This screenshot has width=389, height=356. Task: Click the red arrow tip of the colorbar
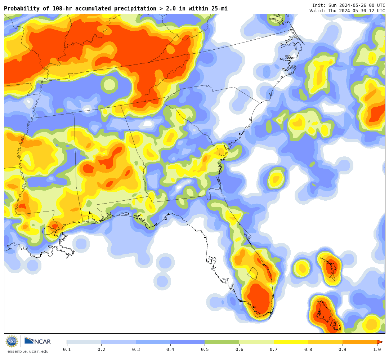click(x=380, y=342)
